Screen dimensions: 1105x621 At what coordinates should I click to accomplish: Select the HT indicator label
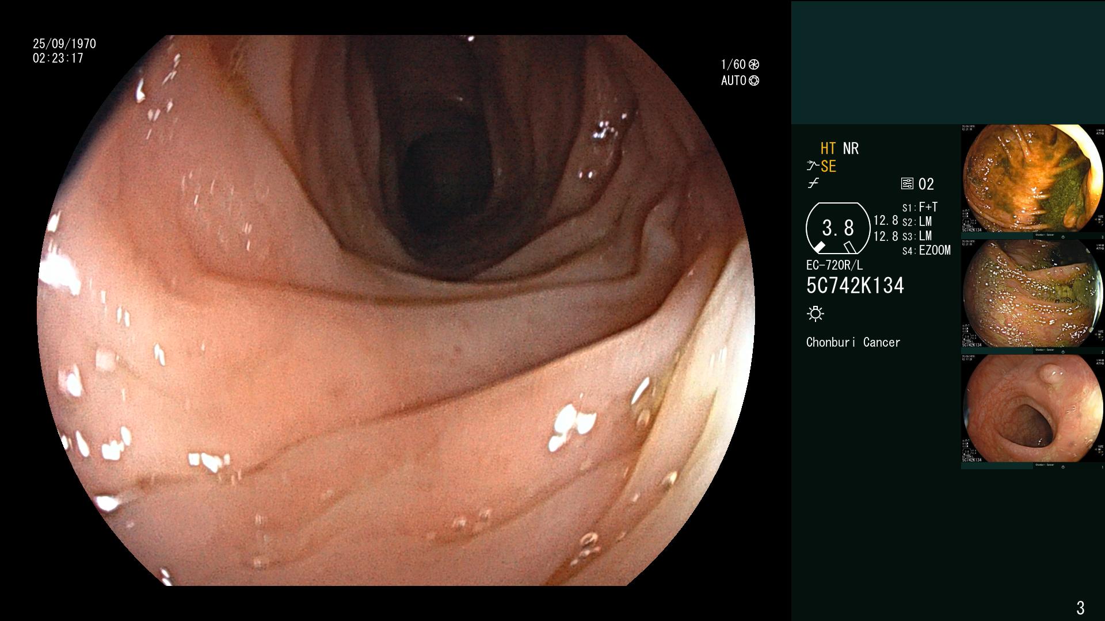pos(828,148)
